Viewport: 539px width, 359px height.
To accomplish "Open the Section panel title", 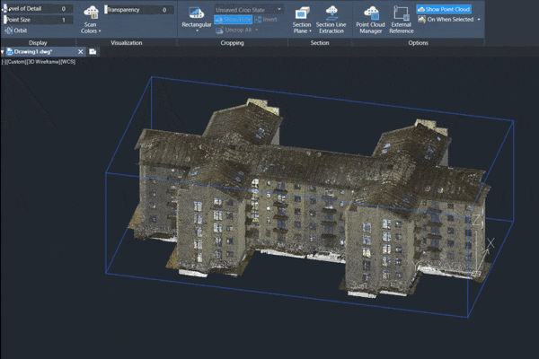I will [320, 42].
